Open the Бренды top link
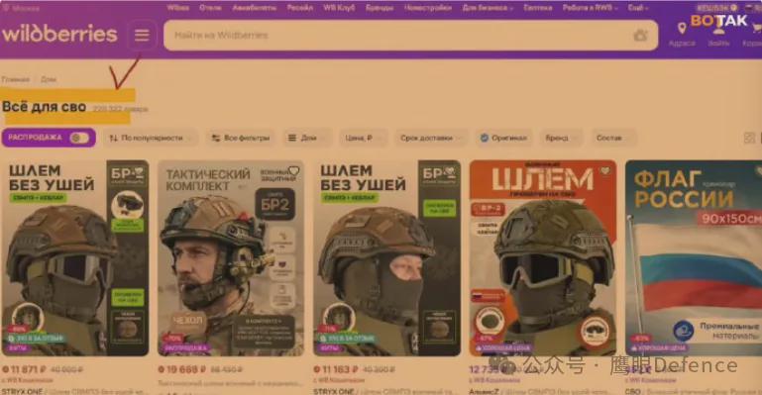 [x=380, y=8]
